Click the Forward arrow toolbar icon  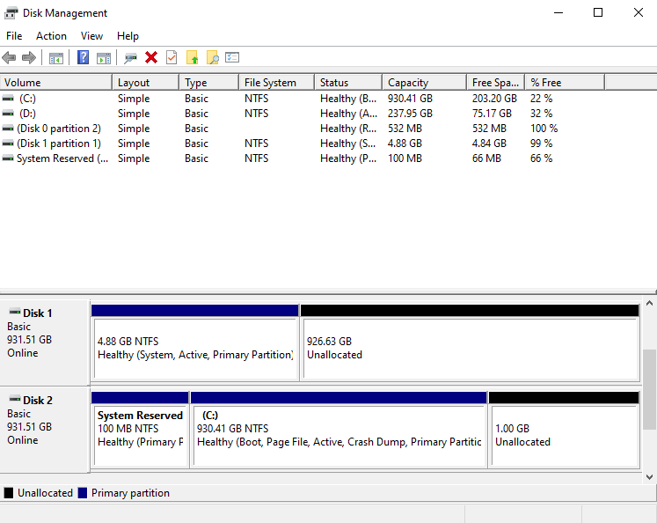click(x=29, y=57)
